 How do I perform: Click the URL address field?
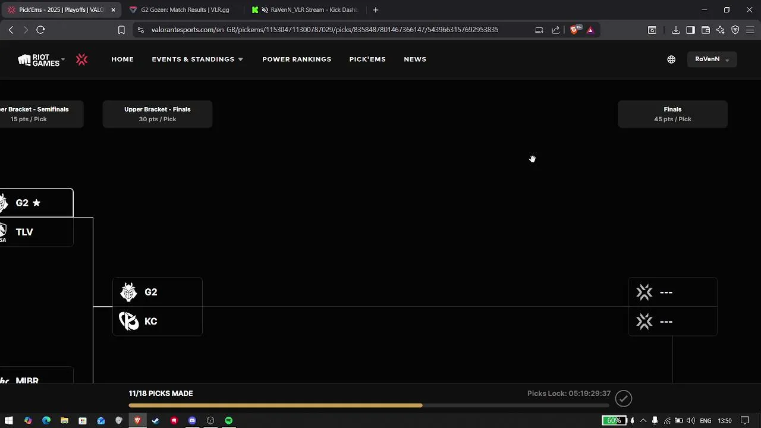(325, 30)
